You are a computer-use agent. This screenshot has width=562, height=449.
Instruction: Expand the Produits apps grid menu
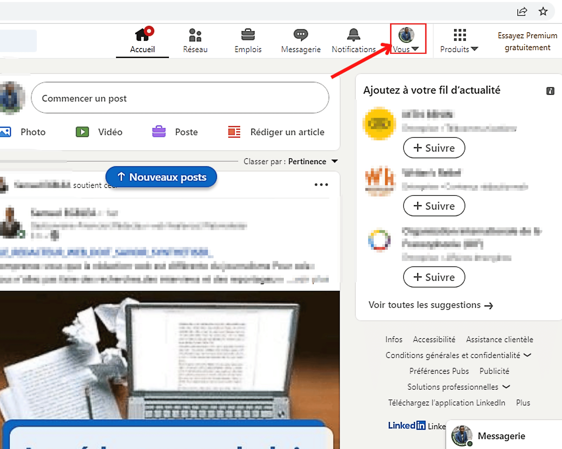tap(459, 41)
